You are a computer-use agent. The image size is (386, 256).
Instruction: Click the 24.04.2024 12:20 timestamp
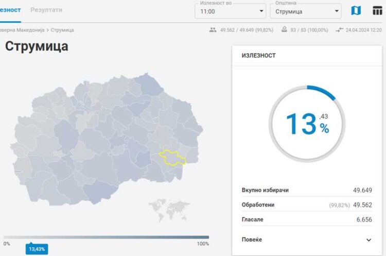[363, 30]
